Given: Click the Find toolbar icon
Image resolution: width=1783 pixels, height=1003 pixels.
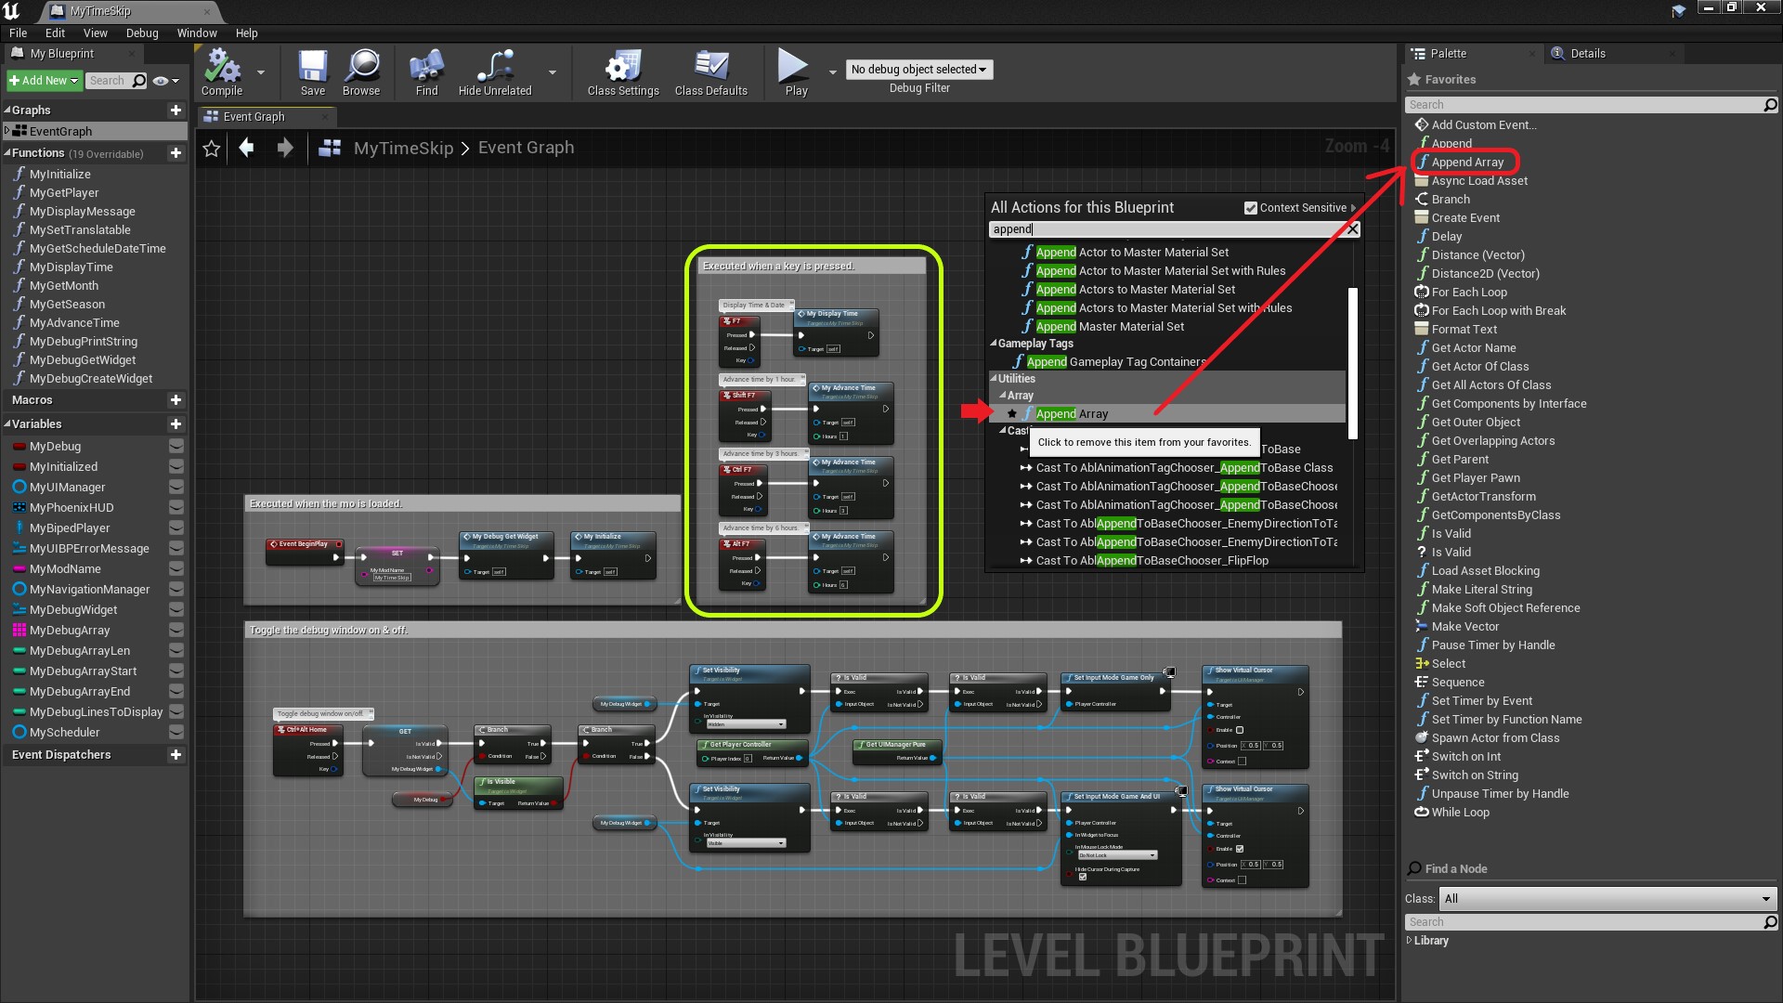Looking at the screenshot, I should pyautogui.click(x=426, y=72).
